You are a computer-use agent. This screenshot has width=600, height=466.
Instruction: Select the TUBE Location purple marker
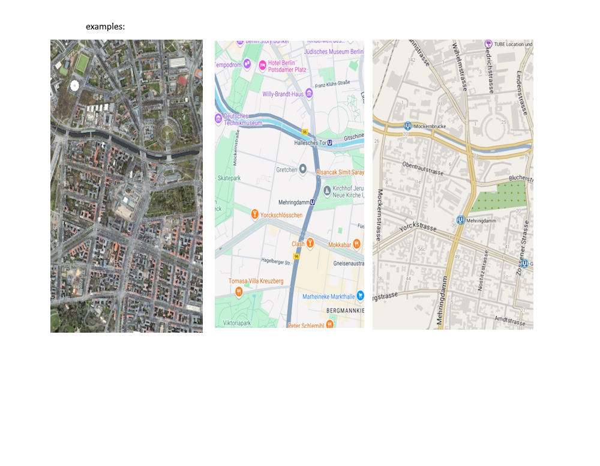point(488,44)
